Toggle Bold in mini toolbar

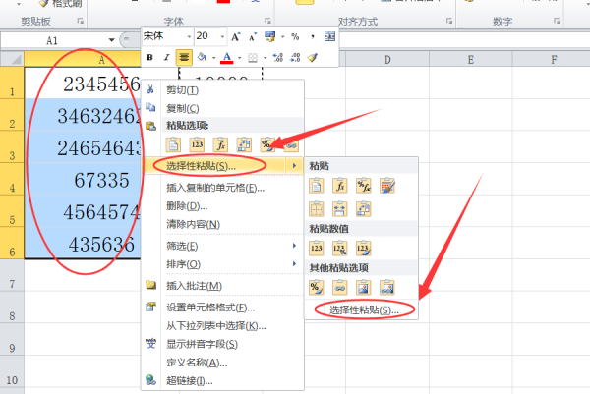(x=149, y=58)
